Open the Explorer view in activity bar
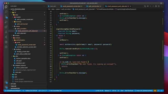The height and width of the screenshot is (94, 168). pos(6,7)
